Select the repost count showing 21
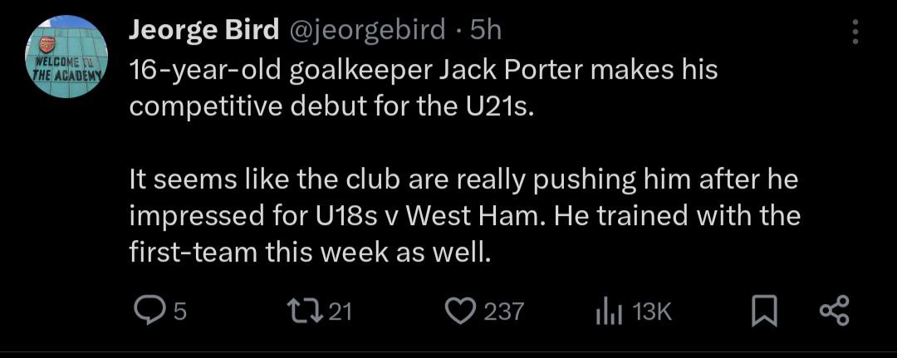897x358 pixels. pyautogui.click(x=341, y=311)
